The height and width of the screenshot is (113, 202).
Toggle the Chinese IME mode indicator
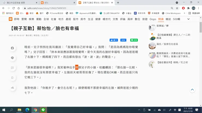(175, 110)
